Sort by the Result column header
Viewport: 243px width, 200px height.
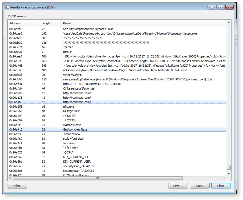[144, 23]
